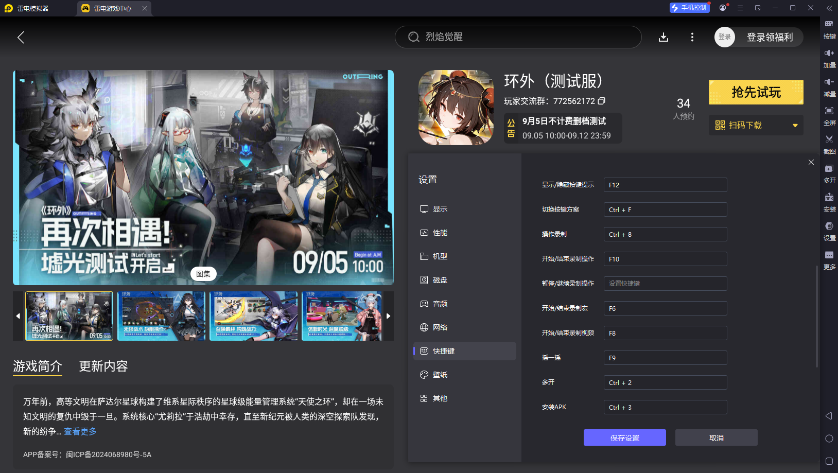Image resolution: width=838 pixels, height=473 pixels.
Task: Edit 摇一摇 shortcut field F9
Action: [665, 358]
